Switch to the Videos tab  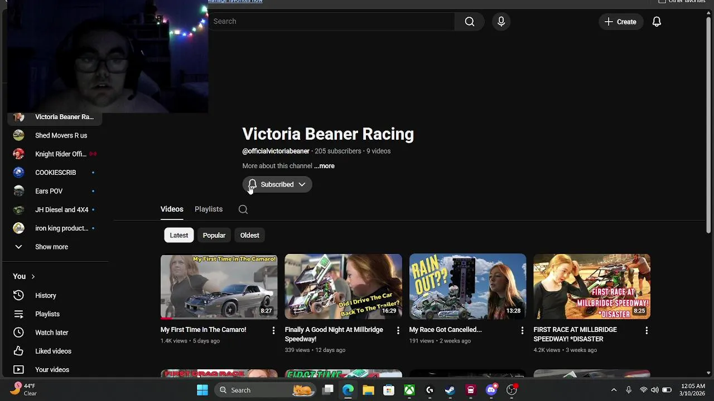pyautogui.click(x=172, y=209)
